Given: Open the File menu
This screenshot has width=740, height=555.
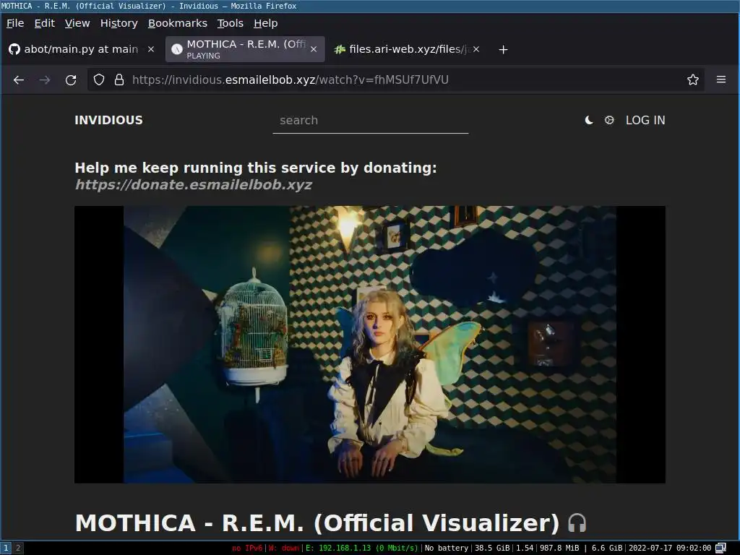Looking at the screenshot, I should [15, 23].
